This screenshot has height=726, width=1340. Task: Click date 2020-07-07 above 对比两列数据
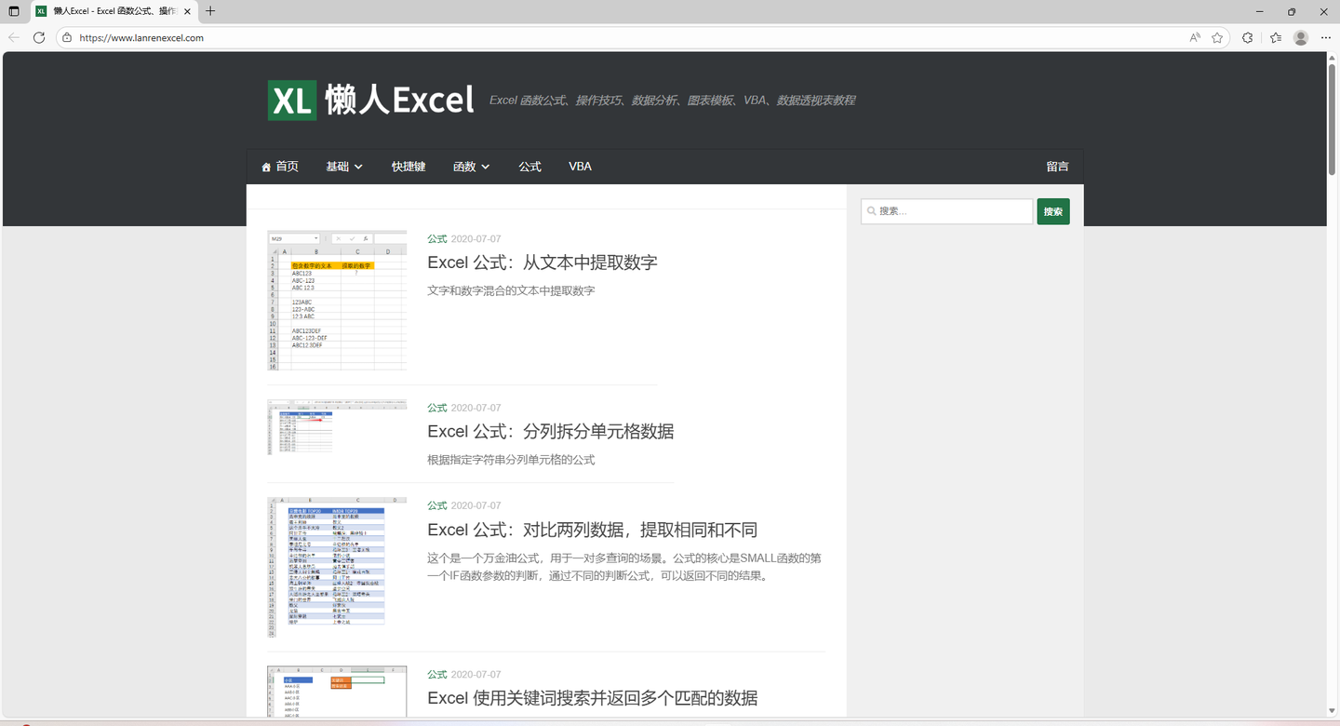(476, 505)
